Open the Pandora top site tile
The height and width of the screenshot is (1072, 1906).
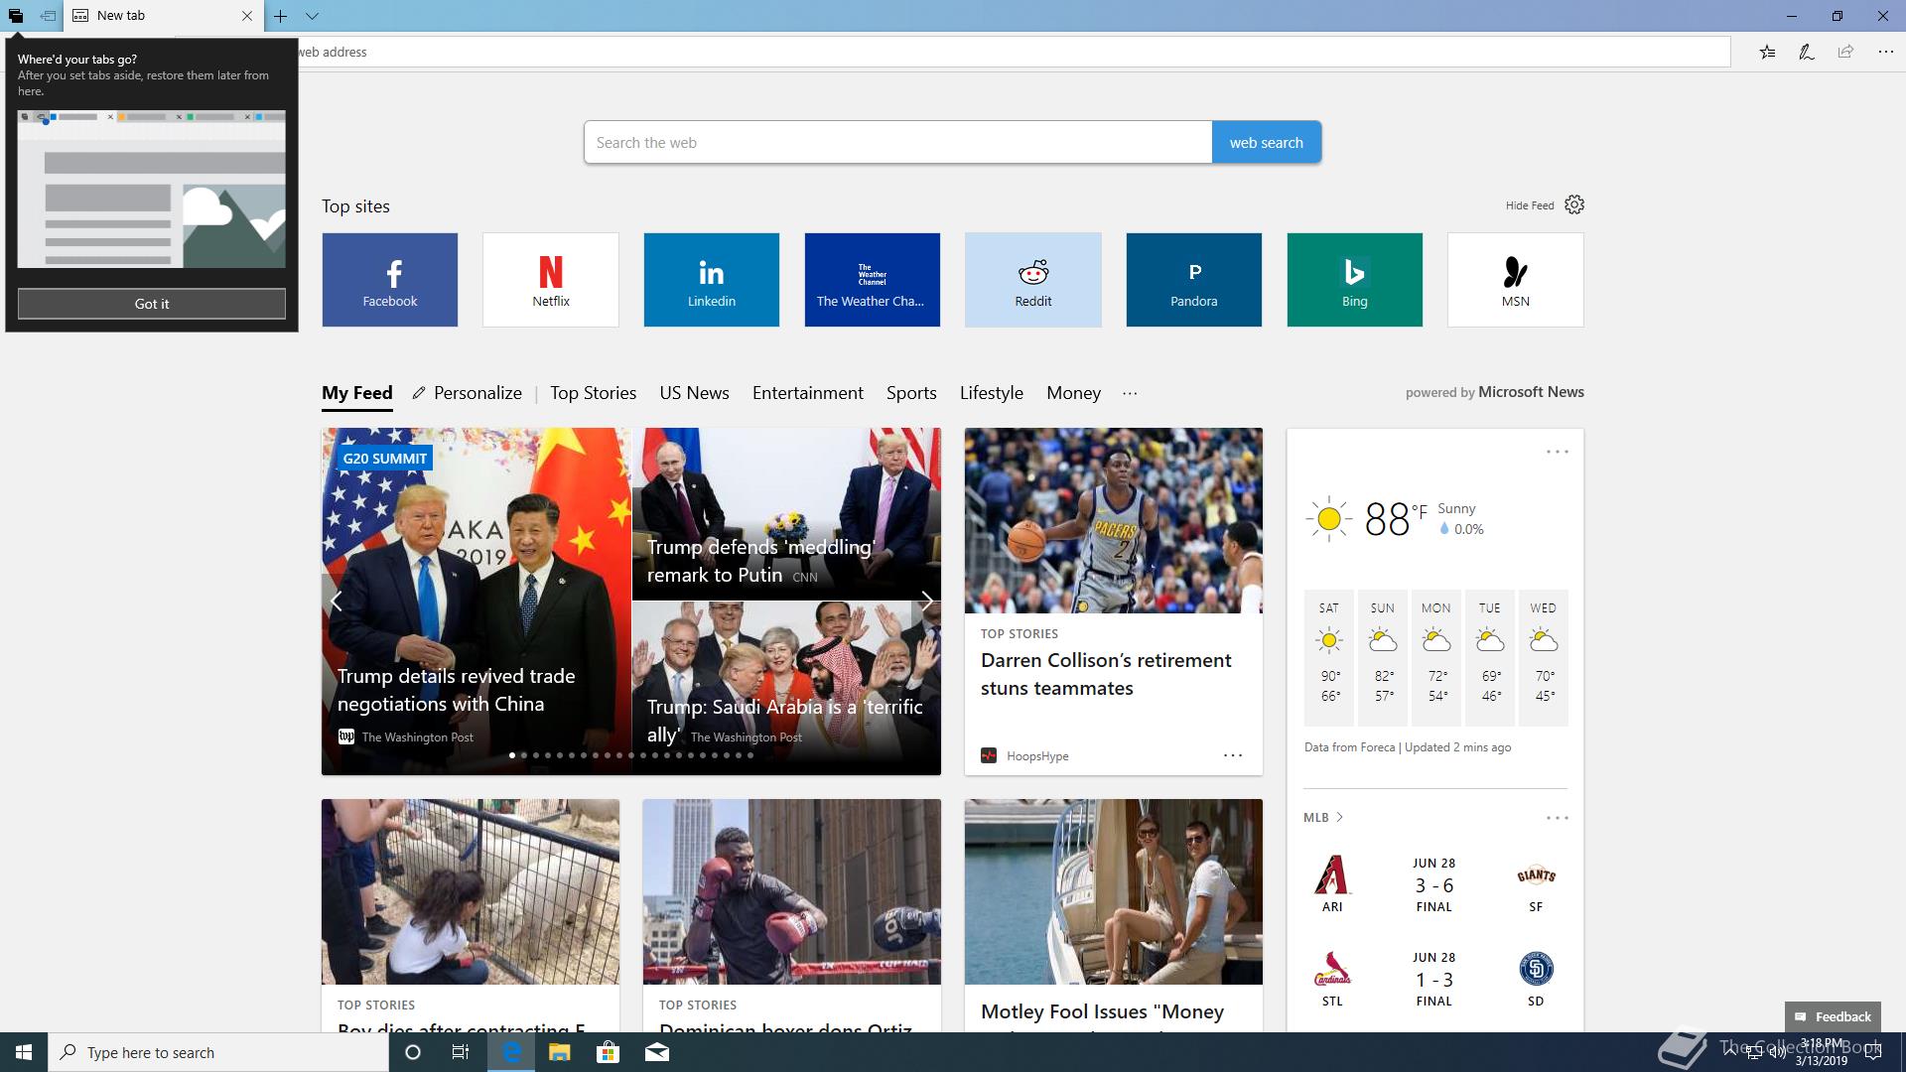1194,280
